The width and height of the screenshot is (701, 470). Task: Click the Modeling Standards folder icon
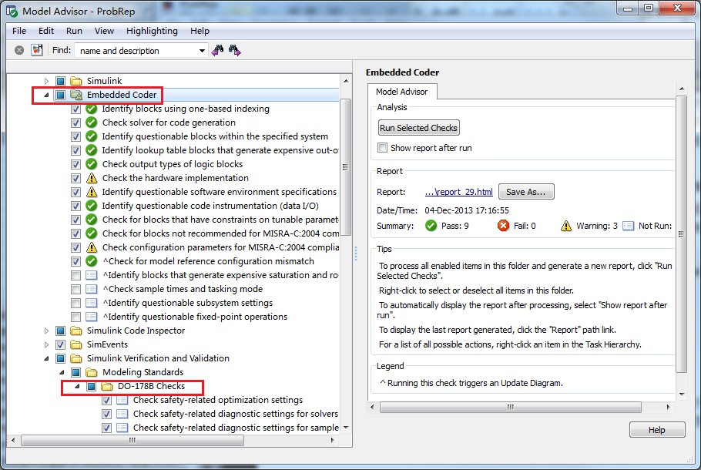[x=91, y=372]
